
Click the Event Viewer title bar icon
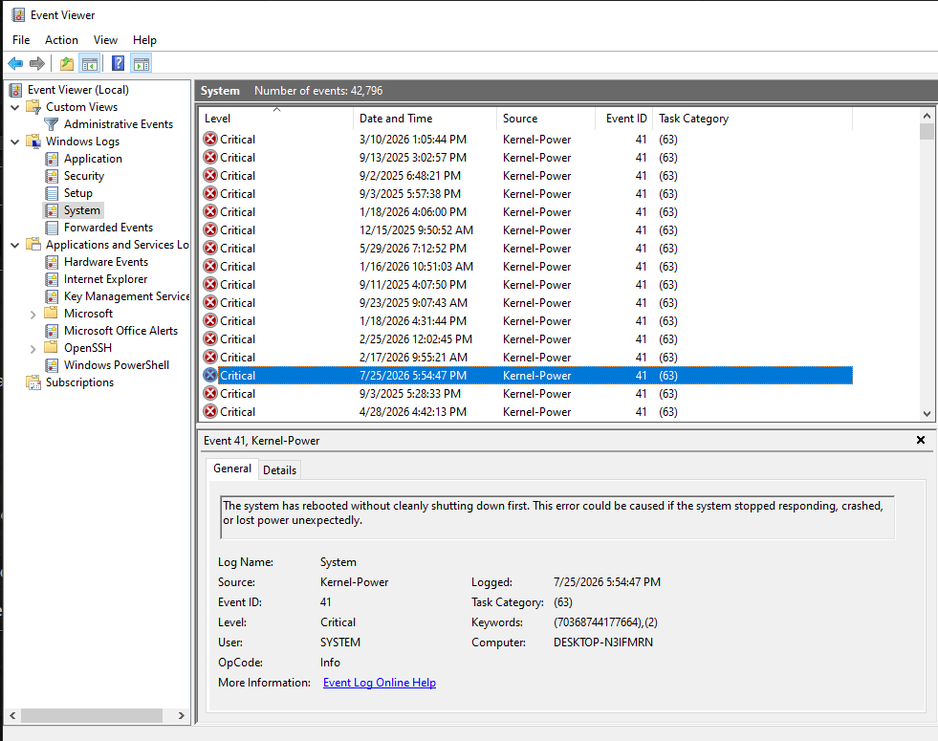click(18, 15)
